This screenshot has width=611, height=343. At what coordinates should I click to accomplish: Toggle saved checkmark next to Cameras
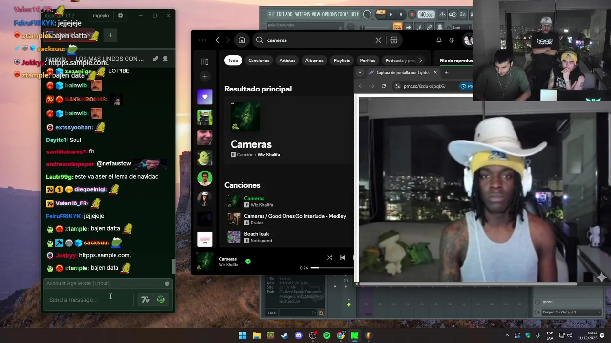[x=248, y=261]
